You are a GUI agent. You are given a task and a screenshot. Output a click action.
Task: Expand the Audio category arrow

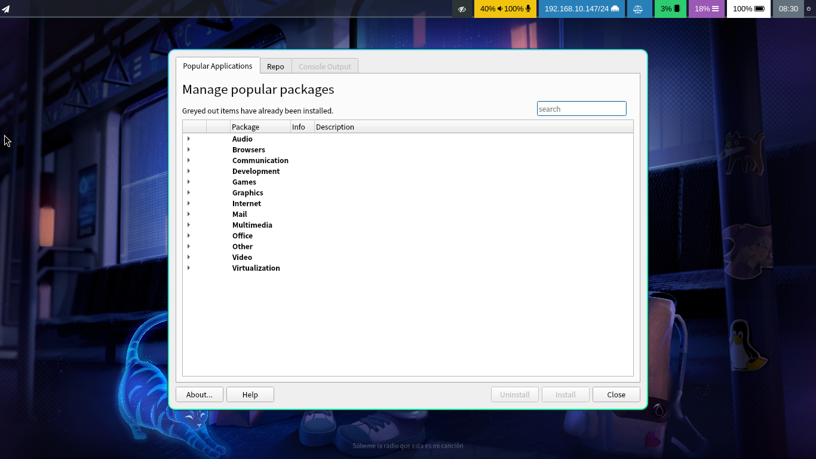click(189, 139)
